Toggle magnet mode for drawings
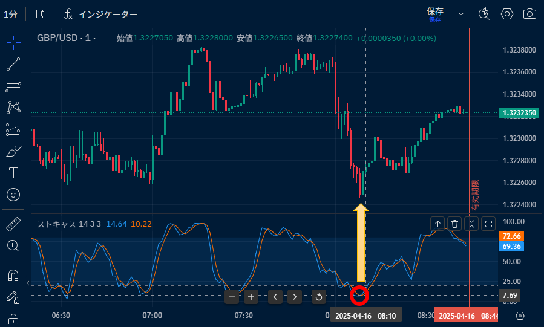This screenshot has width=544, height=327. 13,276
